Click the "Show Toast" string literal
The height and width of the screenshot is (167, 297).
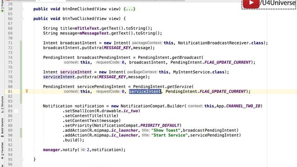[166, 130]
